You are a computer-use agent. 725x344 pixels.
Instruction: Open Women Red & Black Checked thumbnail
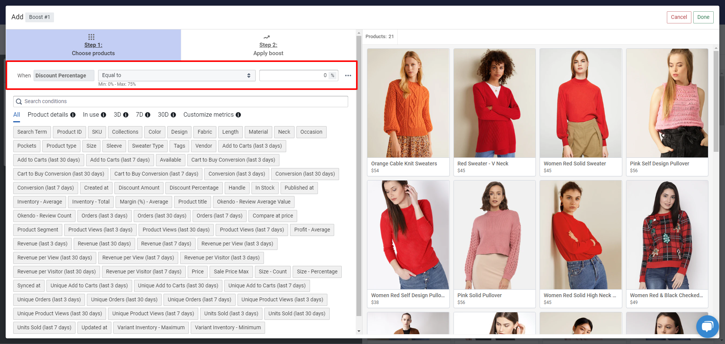coord(667,235)
